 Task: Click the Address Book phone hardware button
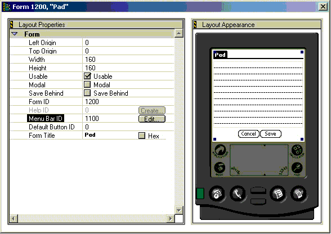pyautogui.click(x=238, y=193)
